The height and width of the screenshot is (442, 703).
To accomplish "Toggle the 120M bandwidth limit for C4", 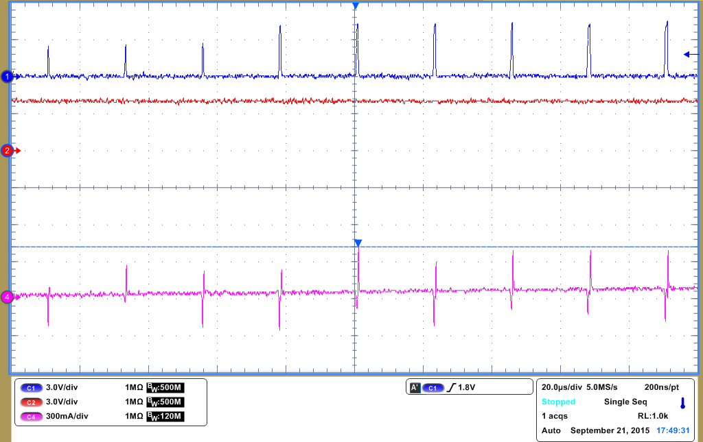I will click(x=167, y=416).
